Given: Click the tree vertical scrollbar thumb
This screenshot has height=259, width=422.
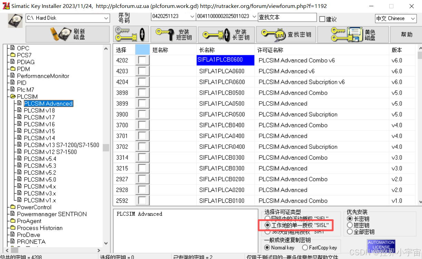Looking at the screenshot, I should [106, 147].
